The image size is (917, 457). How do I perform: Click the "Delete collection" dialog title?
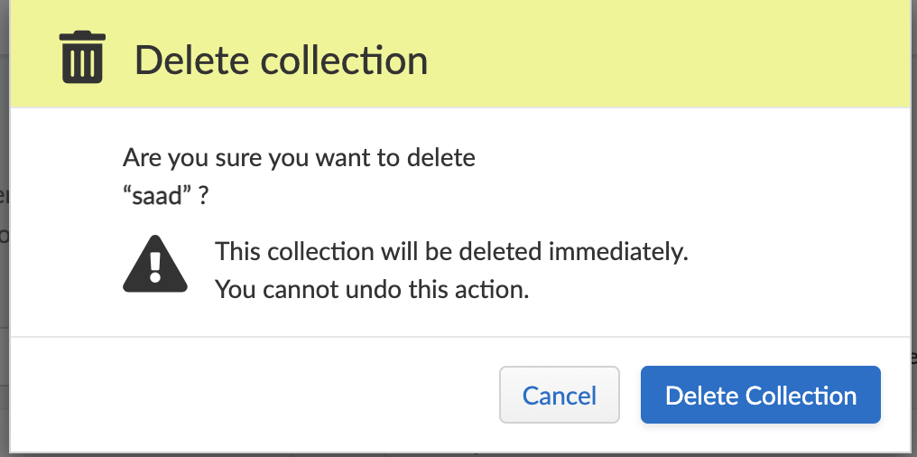(281, 61)
